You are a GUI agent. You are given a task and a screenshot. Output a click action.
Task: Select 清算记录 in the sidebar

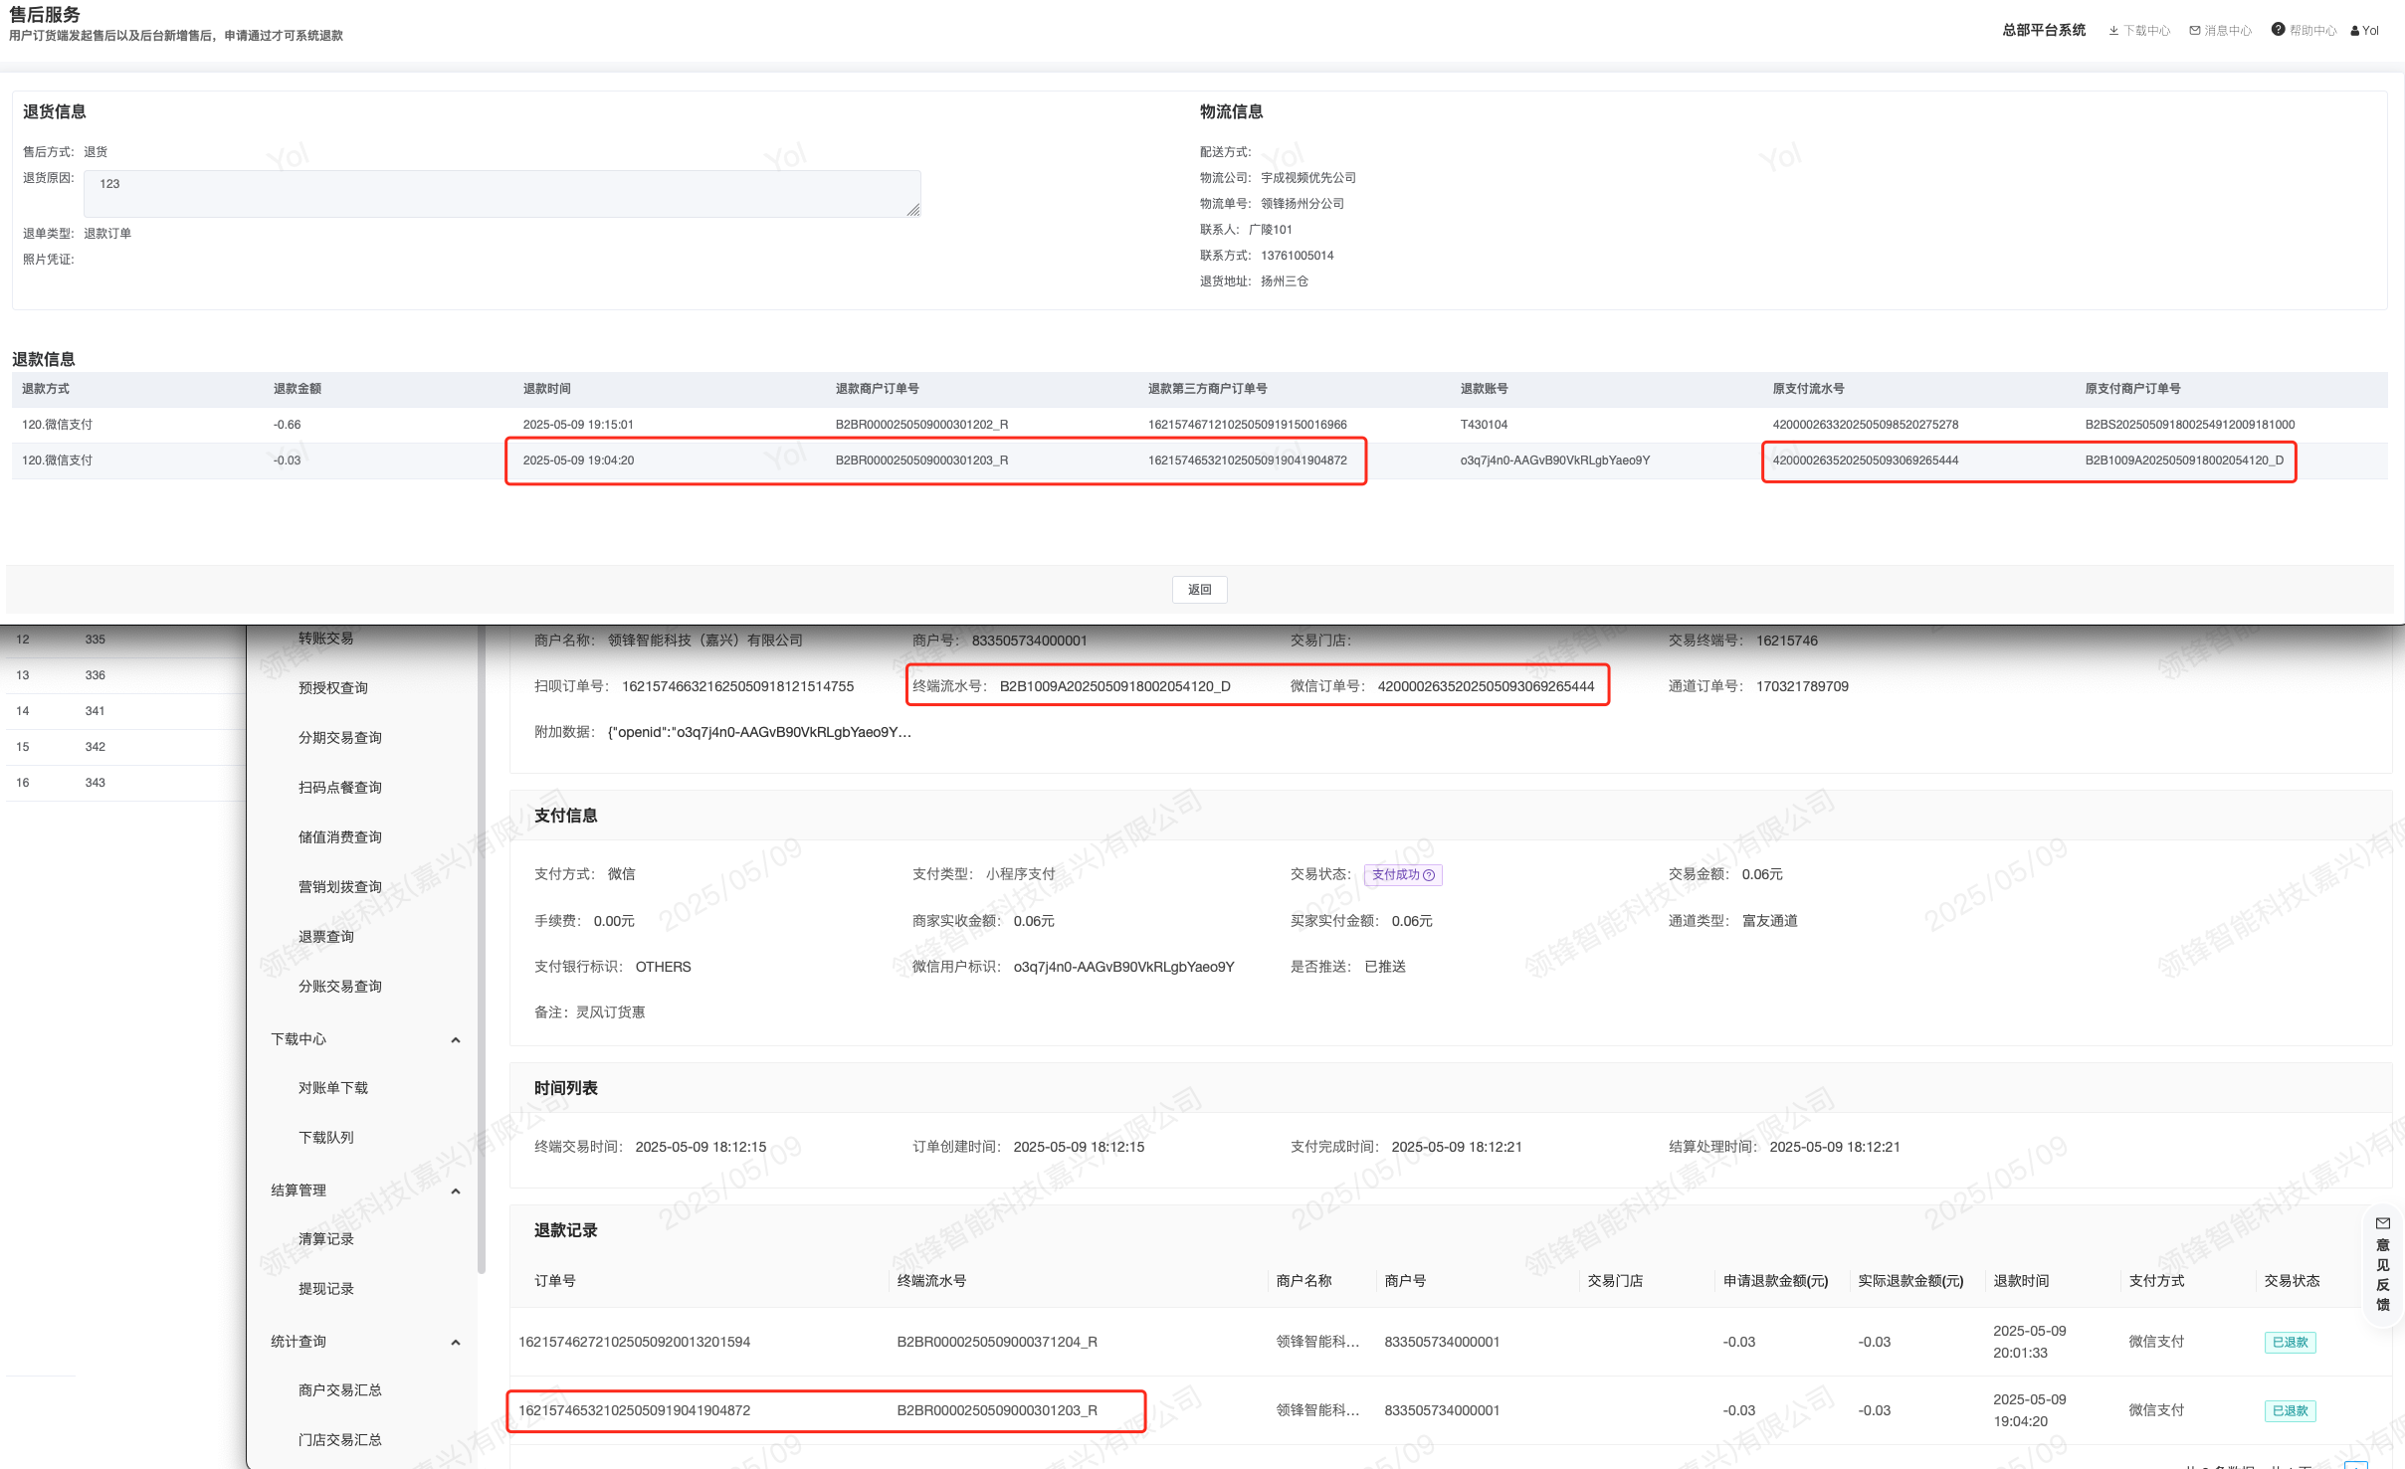[326, 1239]
